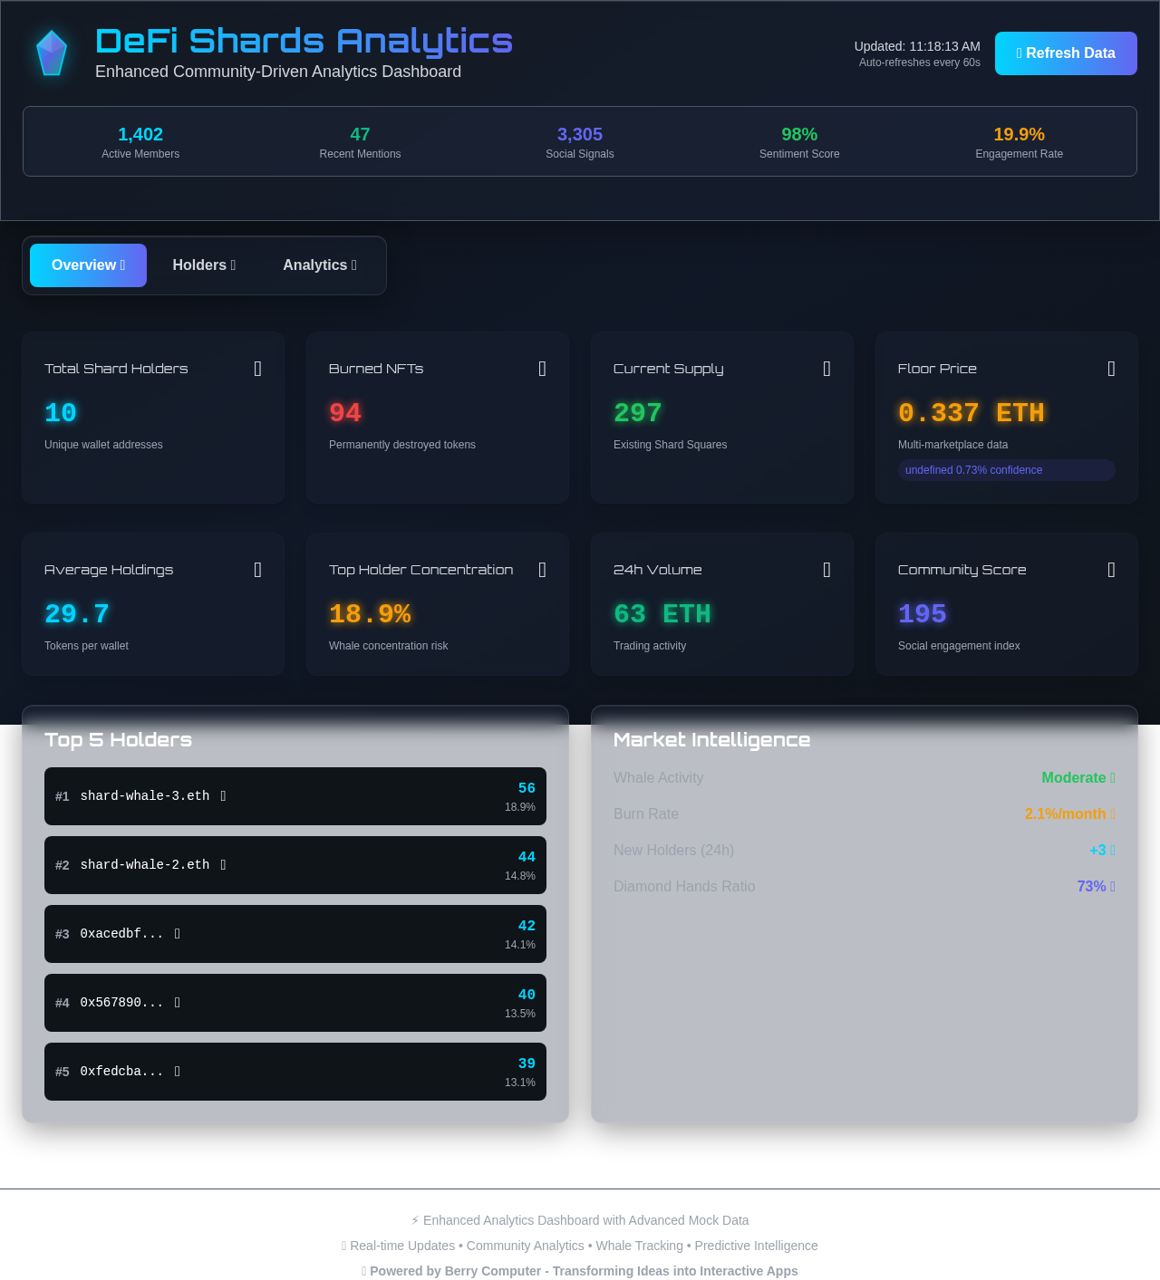Click the Average Holdings card icon
This screenshot has width=1160, height=1280.
[x=257, y=569]
